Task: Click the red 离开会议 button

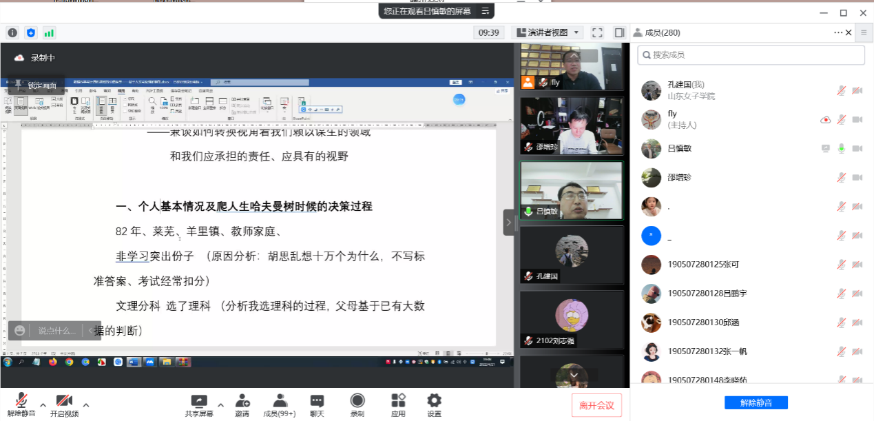Action: (x=596, y=406)
